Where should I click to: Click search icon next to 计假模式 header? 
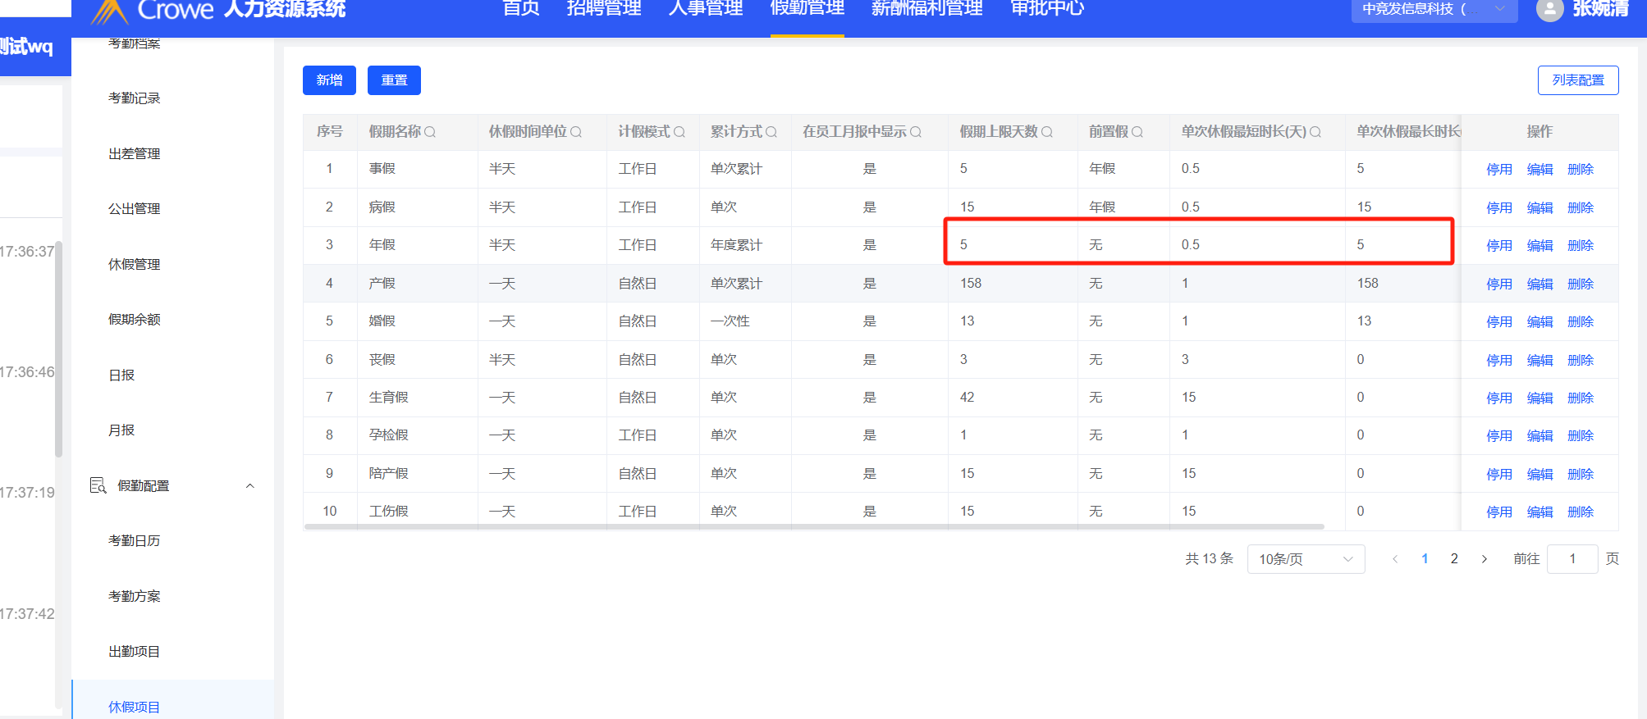click(679, 132)
